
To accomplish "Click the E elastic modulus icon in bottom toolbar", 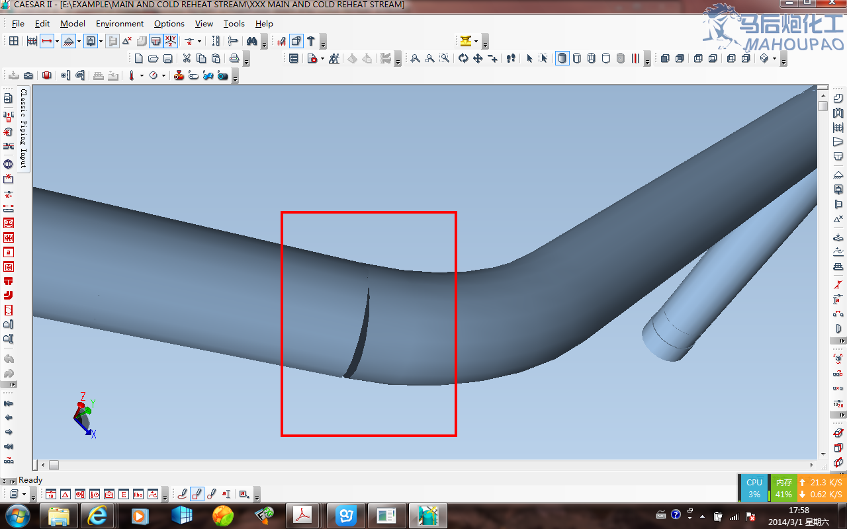I will tap(124, 494).
